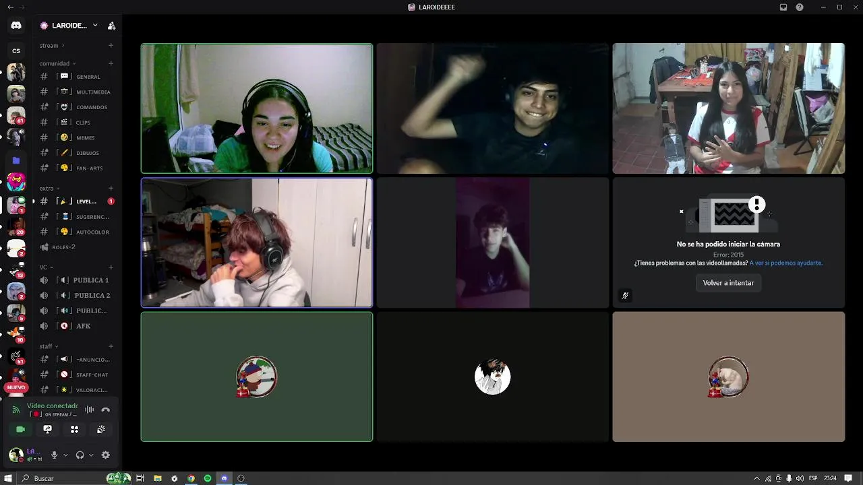Open the DIBUJOS channel
The width and height of the screenshot is (863, 485).
[x=77, y=153]
